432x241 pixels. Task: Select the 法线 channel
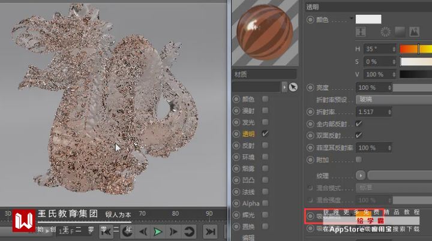coord(248,192)
